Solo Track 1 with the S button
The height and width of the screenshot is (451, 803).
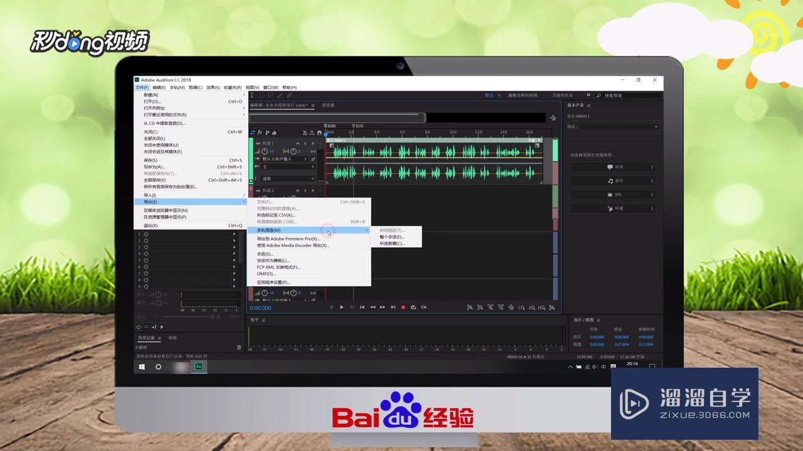click(x=306, y=143)
